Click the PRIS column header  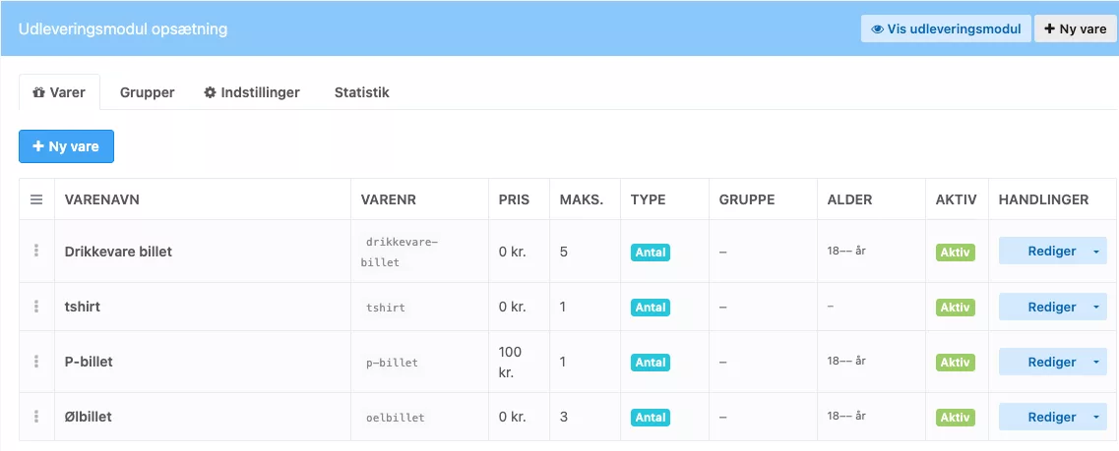coord(514,199)
